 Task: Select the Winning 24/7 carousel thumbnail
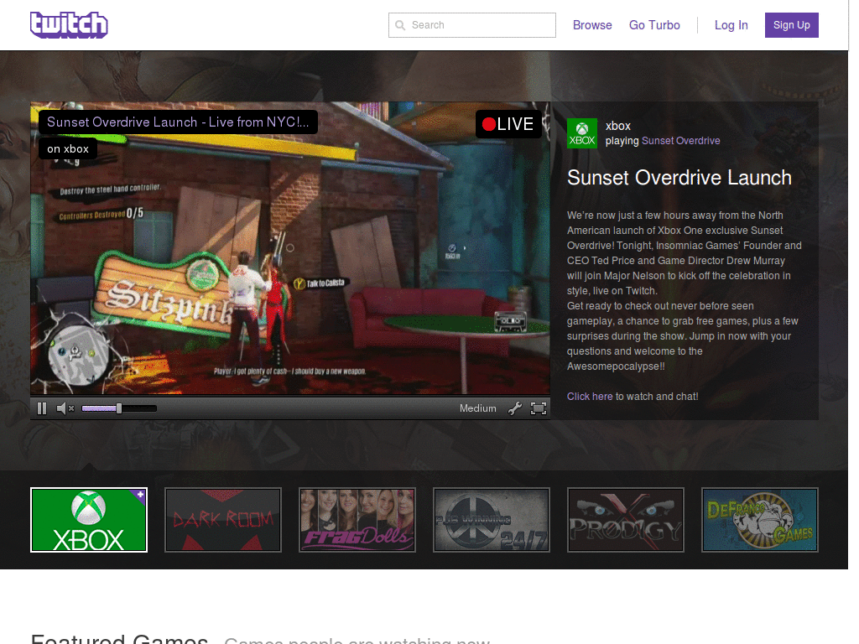(492, 520)
